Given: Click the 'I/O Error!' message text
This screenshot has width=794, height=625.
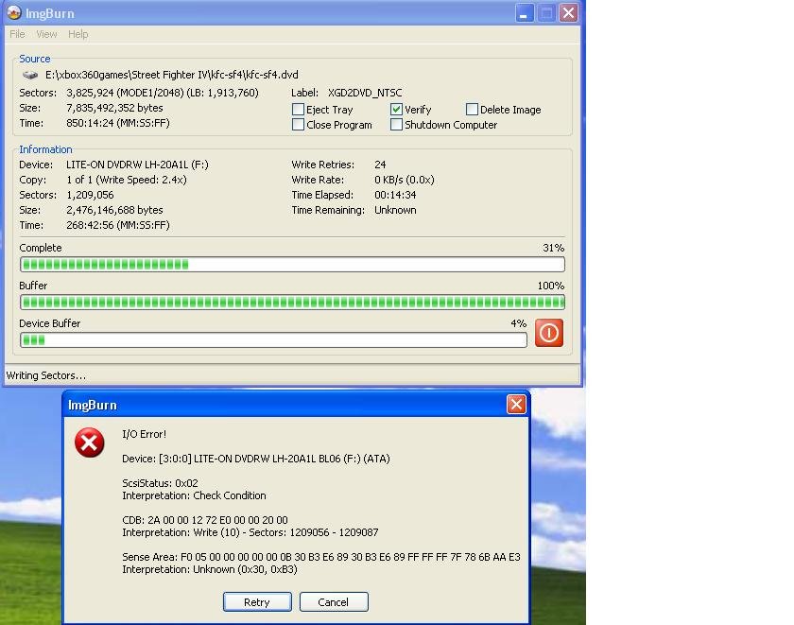Looking at the screenshot, I should tap(144, 434).
